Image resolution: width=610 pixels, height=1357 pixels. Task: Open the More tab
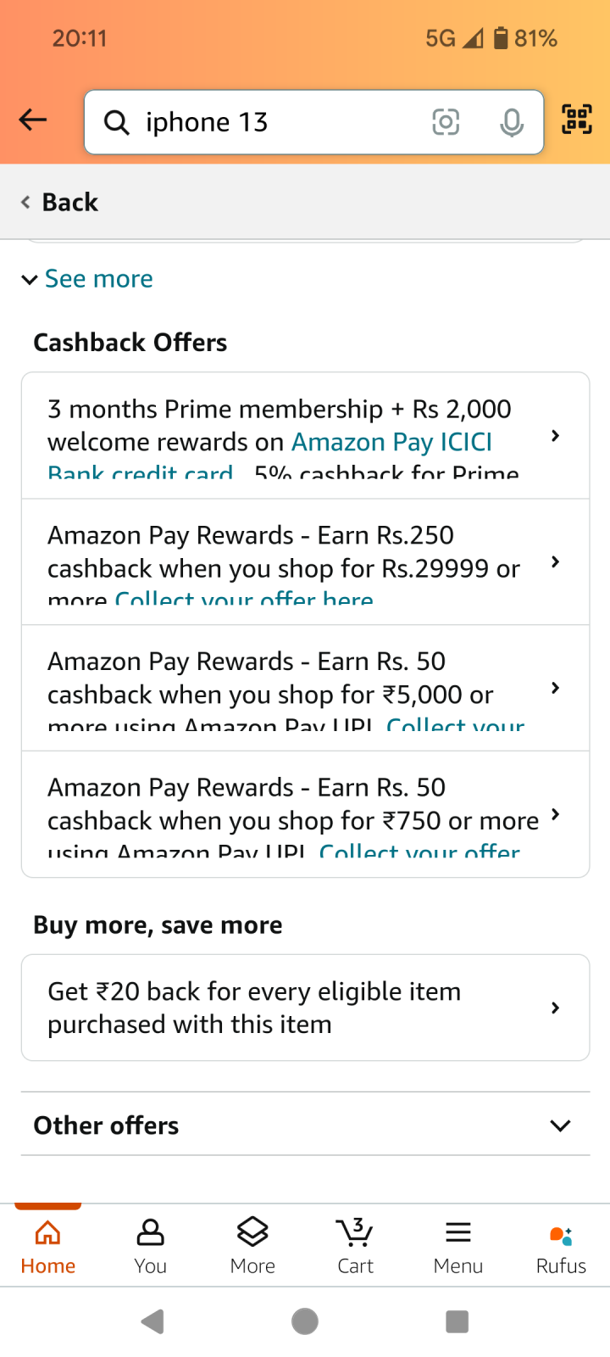pos(252,1245)
